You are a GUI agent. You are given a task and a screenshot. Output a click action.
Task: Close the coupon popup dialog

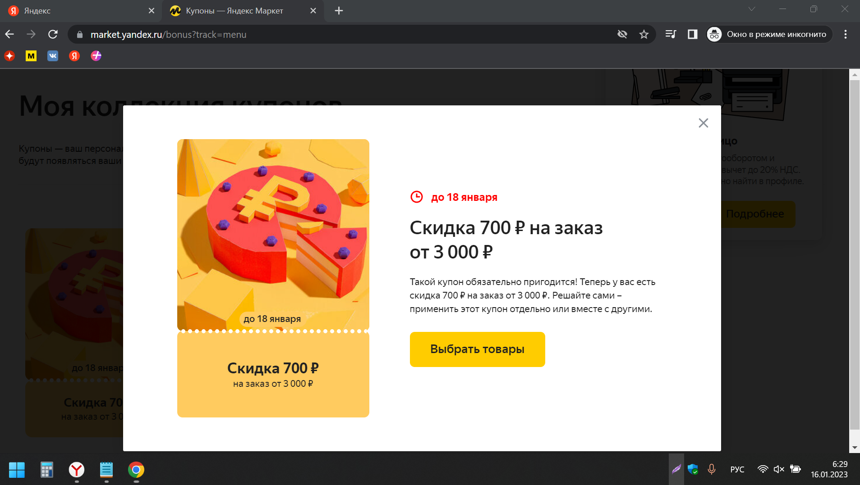703,123
